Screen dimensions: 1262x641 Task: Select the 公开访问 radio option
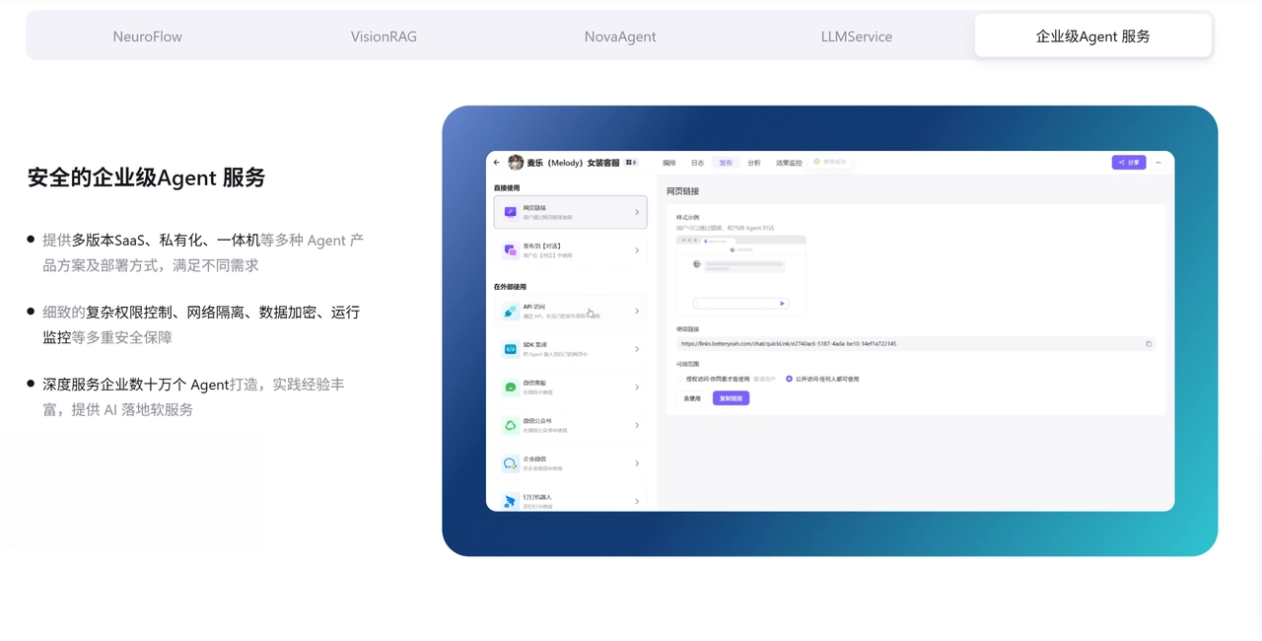(x=789, y=379)
